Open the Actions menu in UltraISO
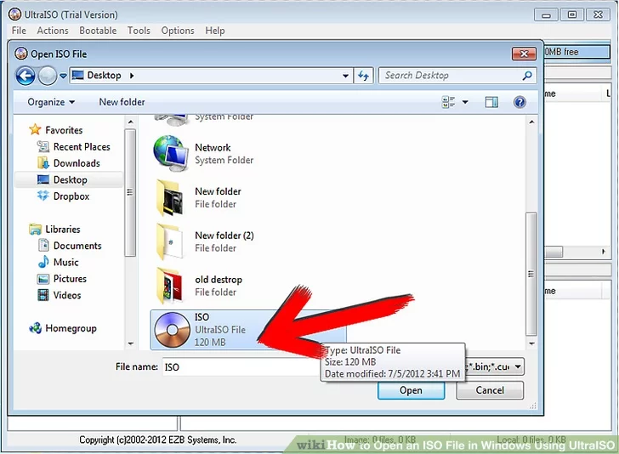 point(53,31)
